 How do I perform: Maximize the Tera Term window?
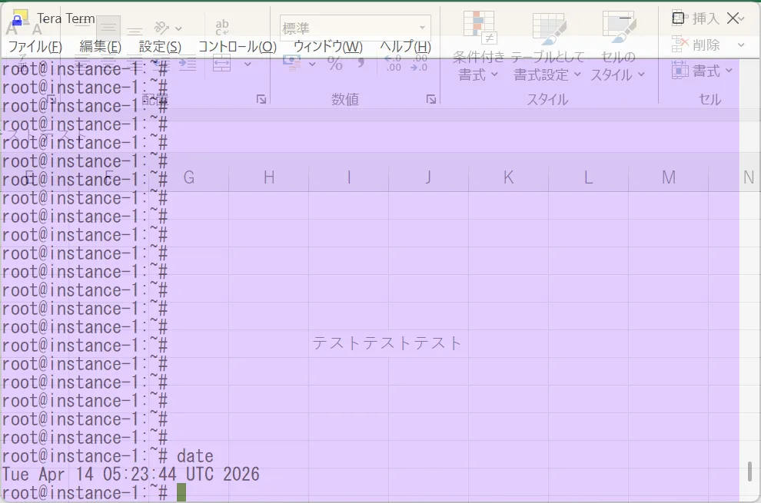678,18
